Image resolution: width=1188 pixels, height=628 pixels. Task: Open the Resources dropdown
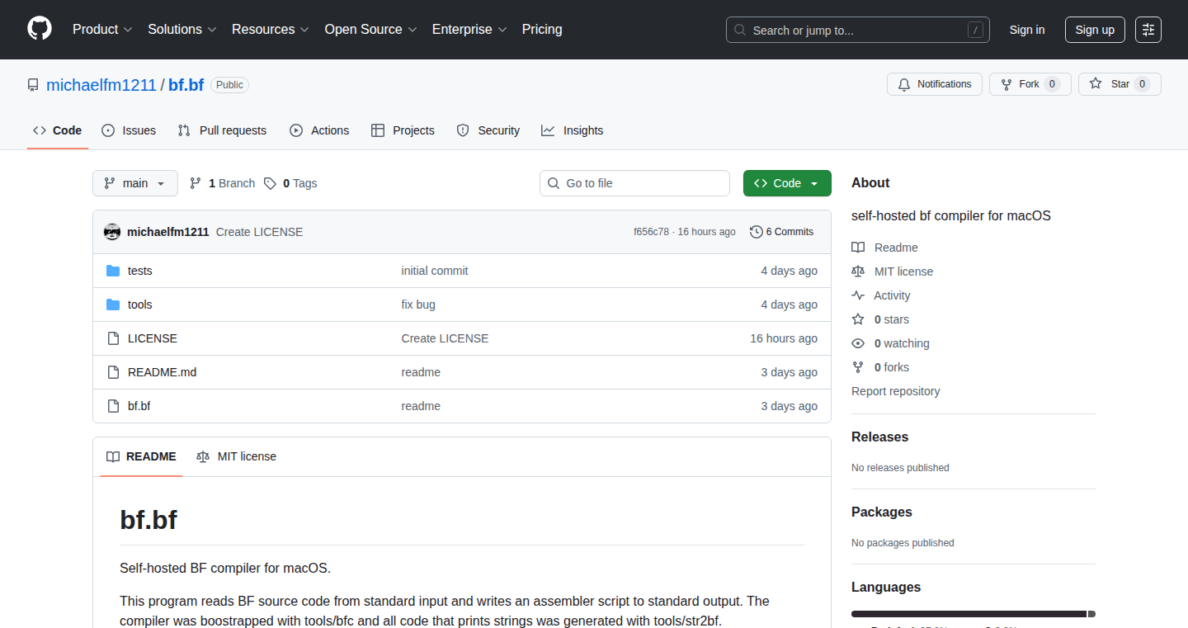[271, 29]
